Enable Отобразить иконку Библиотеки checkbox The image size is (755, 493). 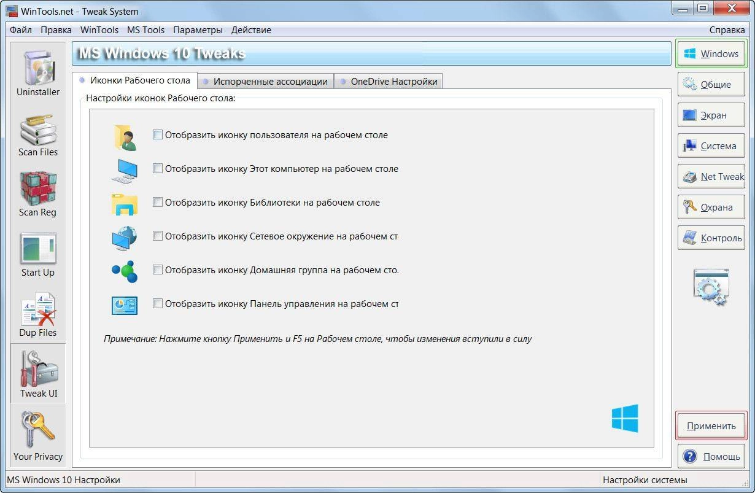click(158, 202)
